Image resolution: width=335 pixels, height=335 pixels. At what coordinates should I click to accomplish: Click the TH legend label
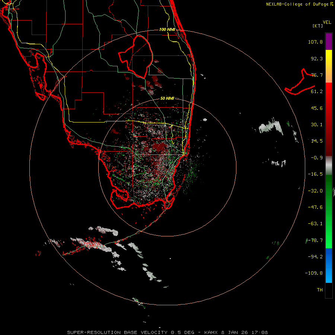(320, 290)
